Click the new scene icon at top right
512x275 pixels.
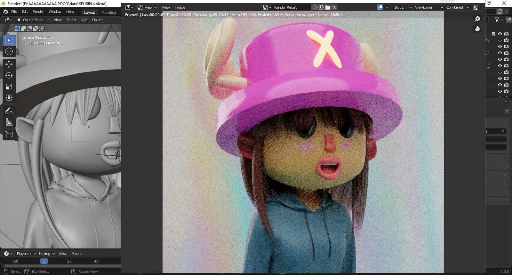click(x=500, y=11)
